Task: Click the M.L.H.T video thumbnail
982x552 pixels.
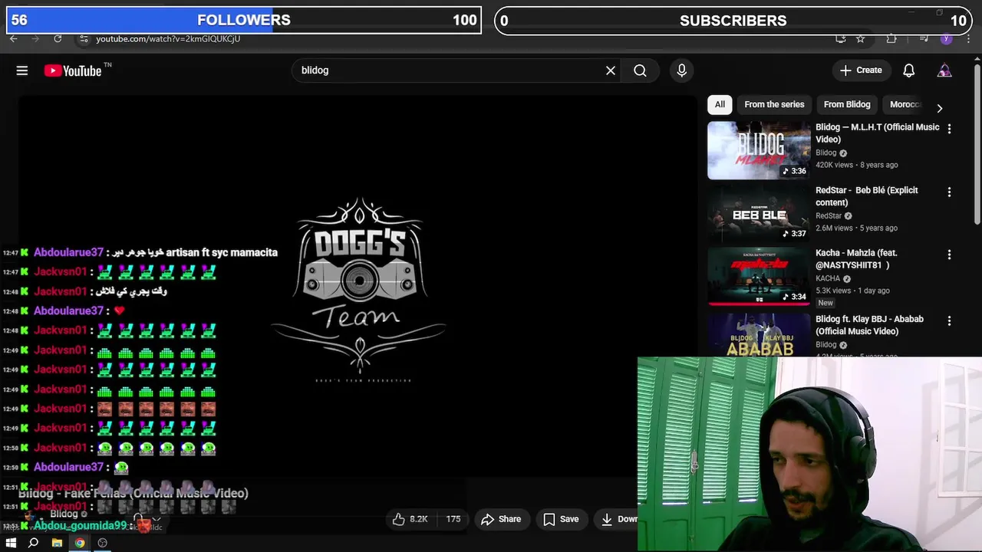Action: tap(759, 150)
